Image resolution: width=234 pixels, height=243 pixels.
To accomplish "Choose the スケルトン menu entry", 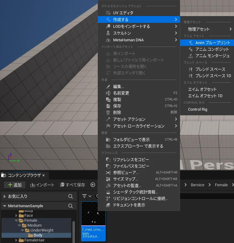I will [x=139, y=33].
